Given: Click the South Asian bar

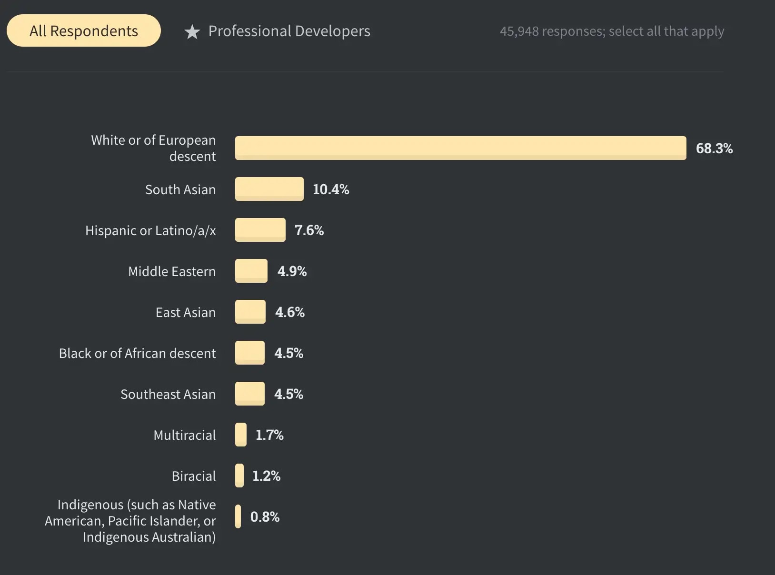Looking at the screenshot, I should pos(269,189).
